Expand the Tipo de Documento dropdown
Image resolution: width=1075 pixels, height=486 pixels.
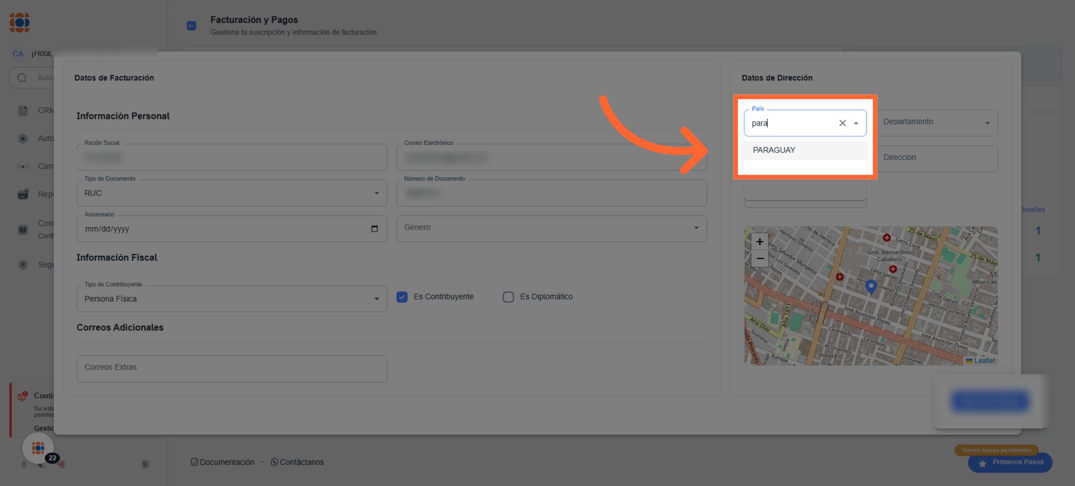(x=376, y=193)
